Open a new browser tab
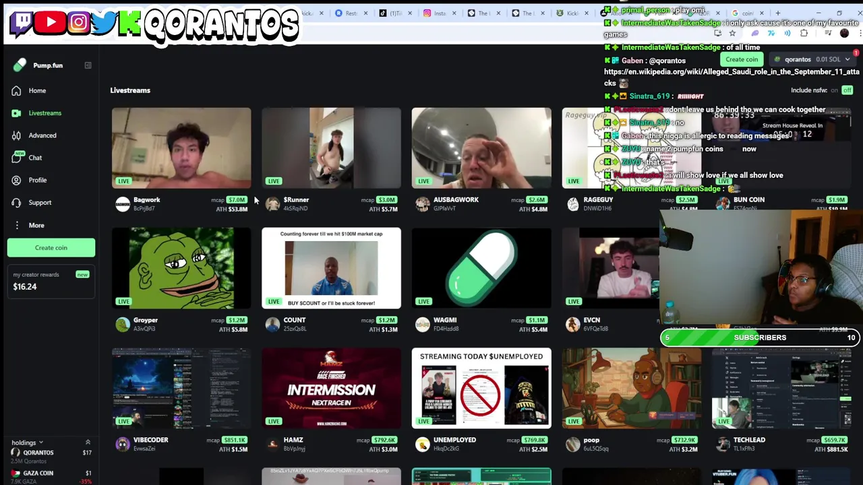The width and height of the screenshot is (863, 485). pyautogui.click(x=777, y=13)
